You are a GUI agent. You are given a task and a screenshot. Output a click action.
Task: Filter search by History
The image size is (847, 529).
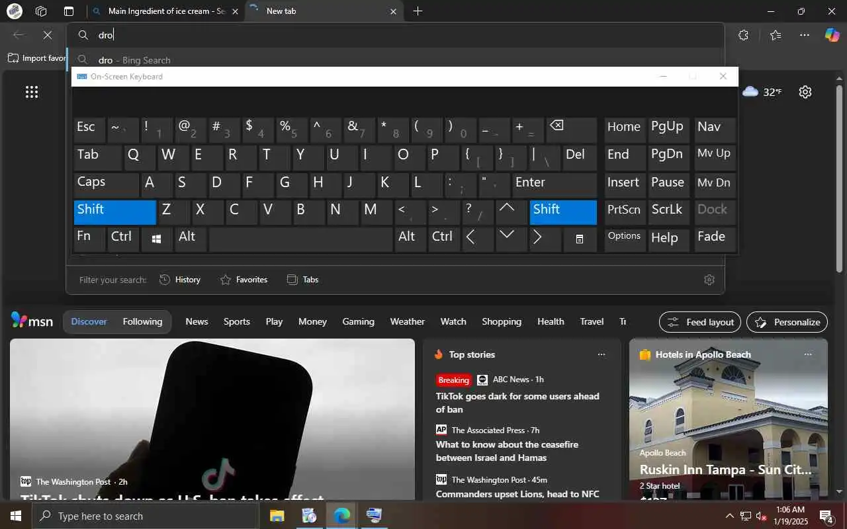coord(180,280)
